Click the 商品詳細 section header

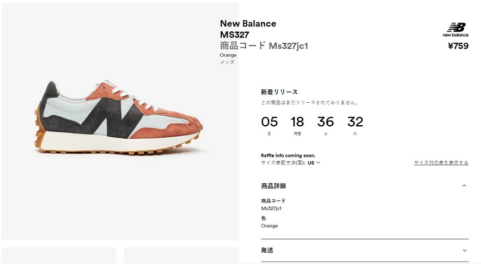click(x=273, y=186)
